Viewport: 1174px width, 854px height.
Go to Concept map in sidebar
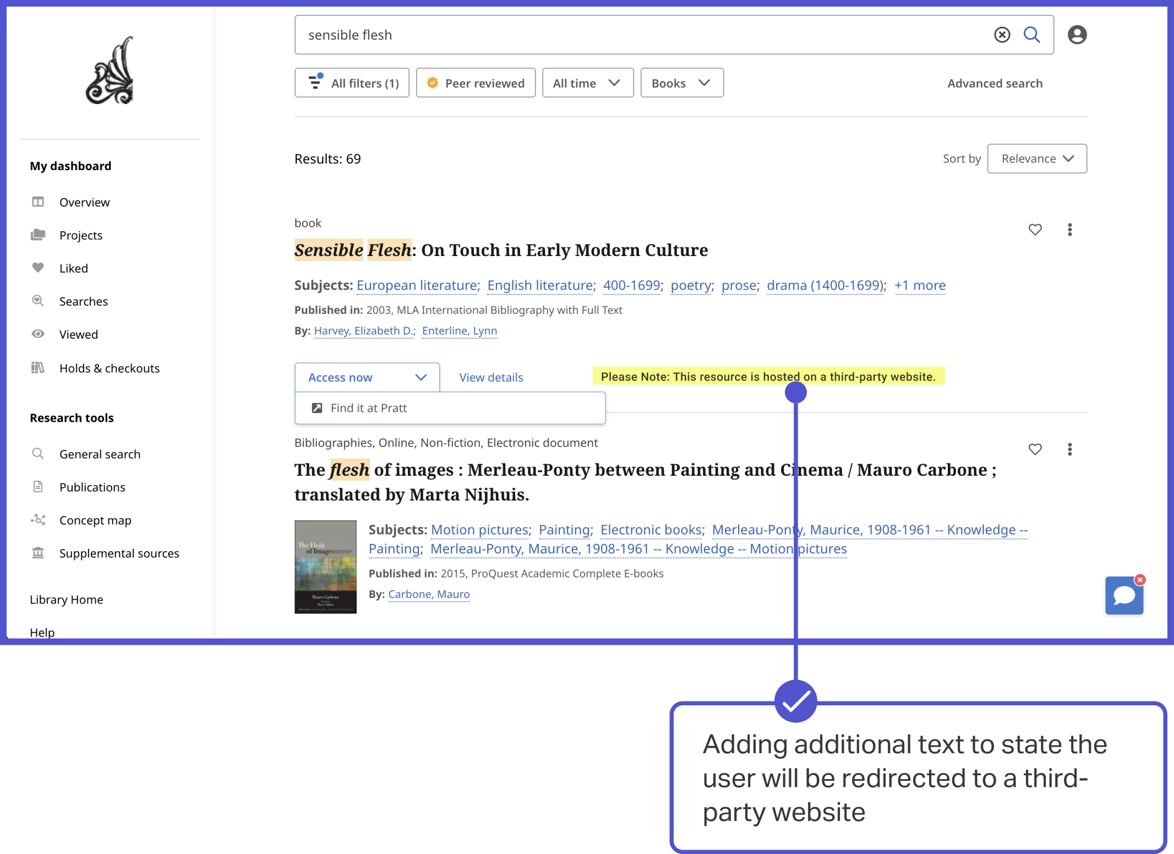point(95,520)
